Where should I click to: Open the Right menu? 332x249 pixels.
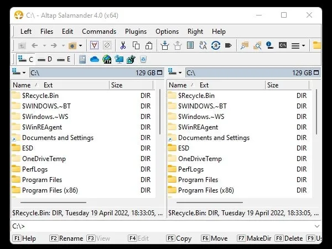point(195,32)
